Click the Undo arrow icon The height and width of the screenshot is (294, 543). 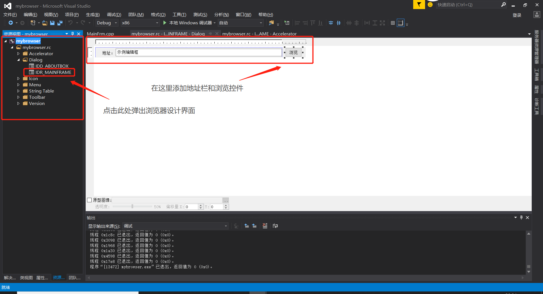point(70,23)
